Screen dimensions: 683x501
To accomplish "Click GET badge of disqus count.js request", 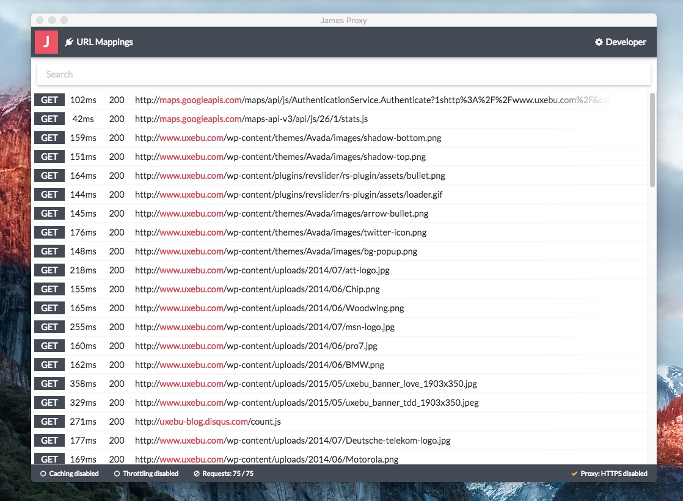I will pos(49,421).
